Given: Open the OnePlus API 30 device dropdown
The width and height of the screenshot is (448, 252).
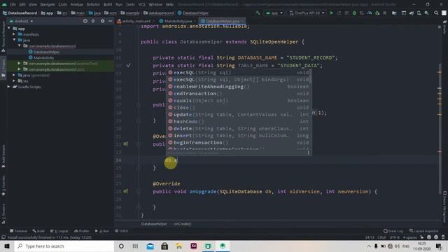Looking at the screenshot, I should tap(307, 13).
